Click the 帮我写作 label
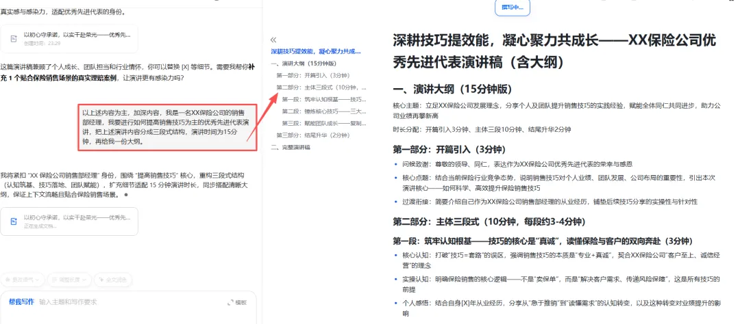Screen dimensions: 740x324 click(x=21, y=302)
